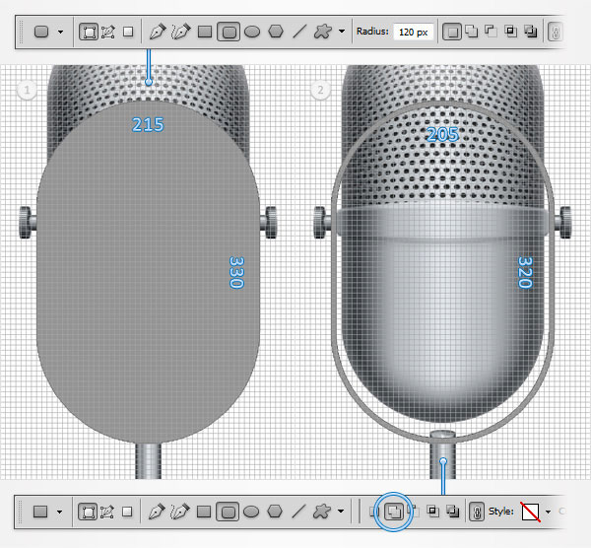Enable Fill pixels mode in Radius options bar
Screen dimensions: 591x548
[128, 32]
